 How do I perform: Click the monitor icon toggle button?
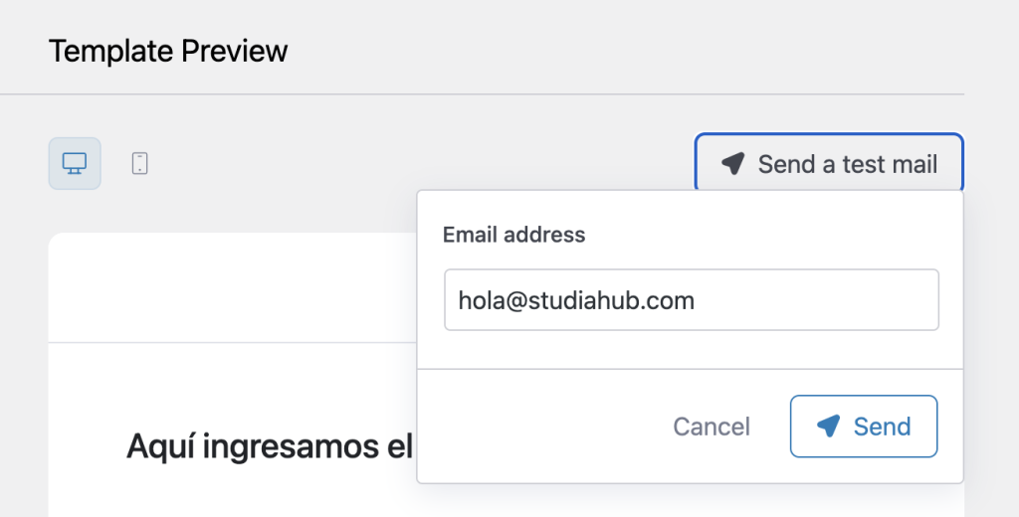75,163
